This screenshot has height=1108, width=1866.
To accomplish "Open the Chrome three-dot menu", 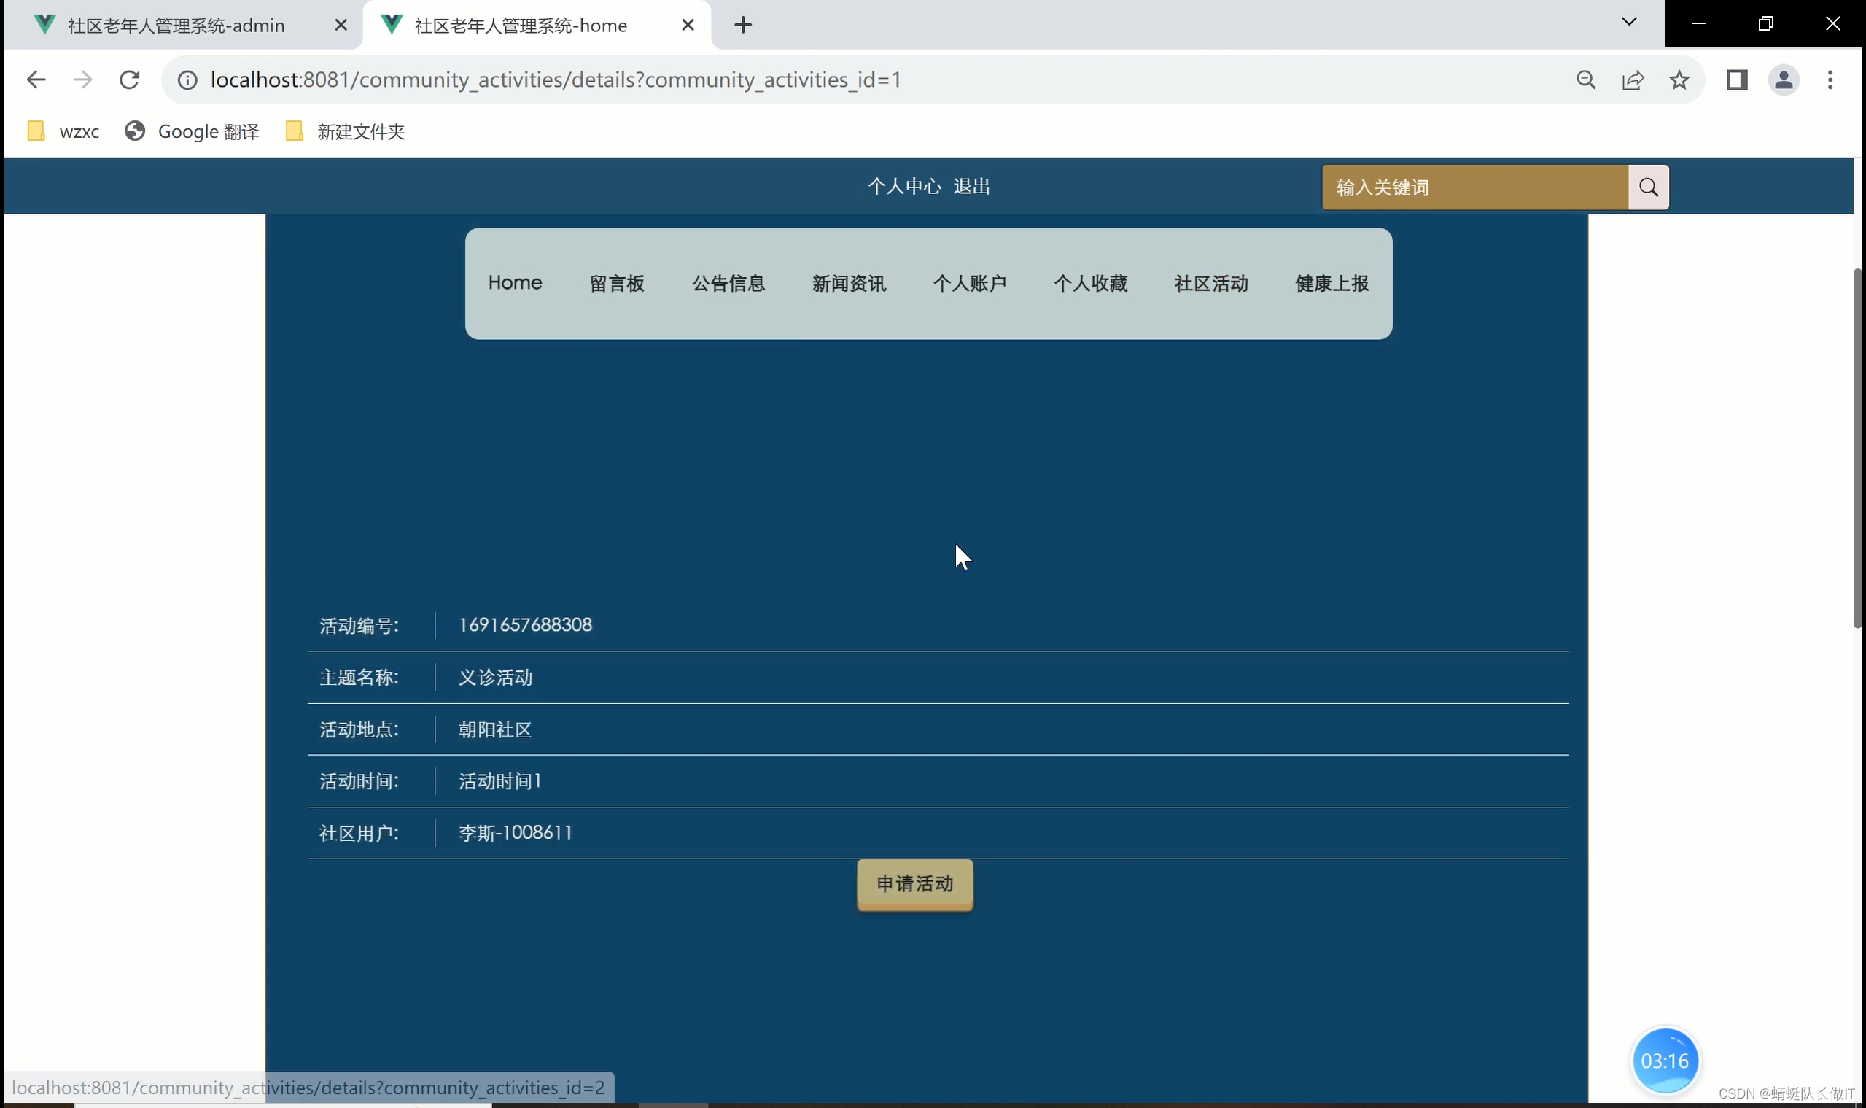I will click(1830, 80).
